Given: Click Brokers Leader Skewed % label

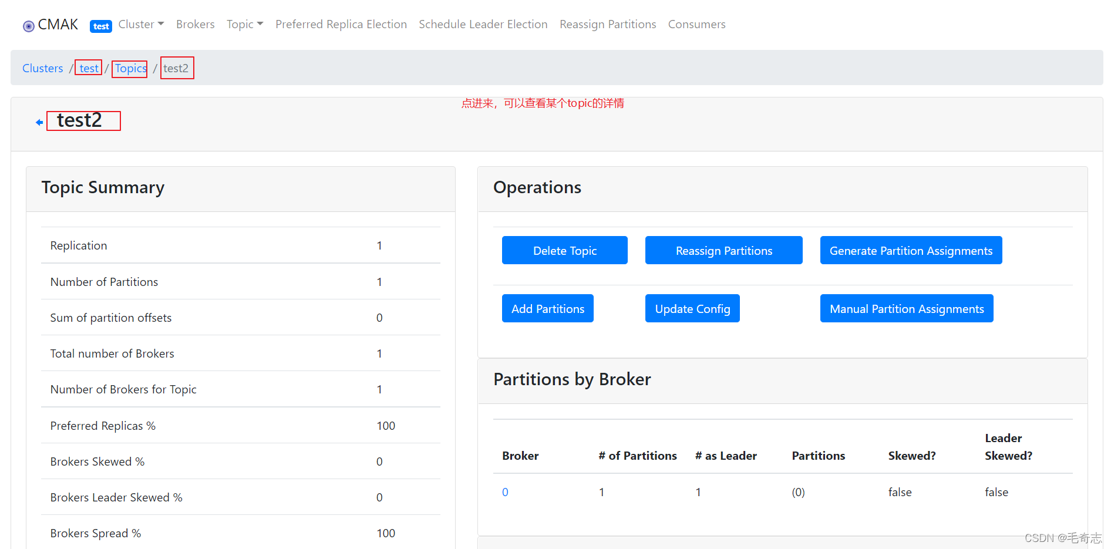Looking at the screenshot, I should (116, 497).
